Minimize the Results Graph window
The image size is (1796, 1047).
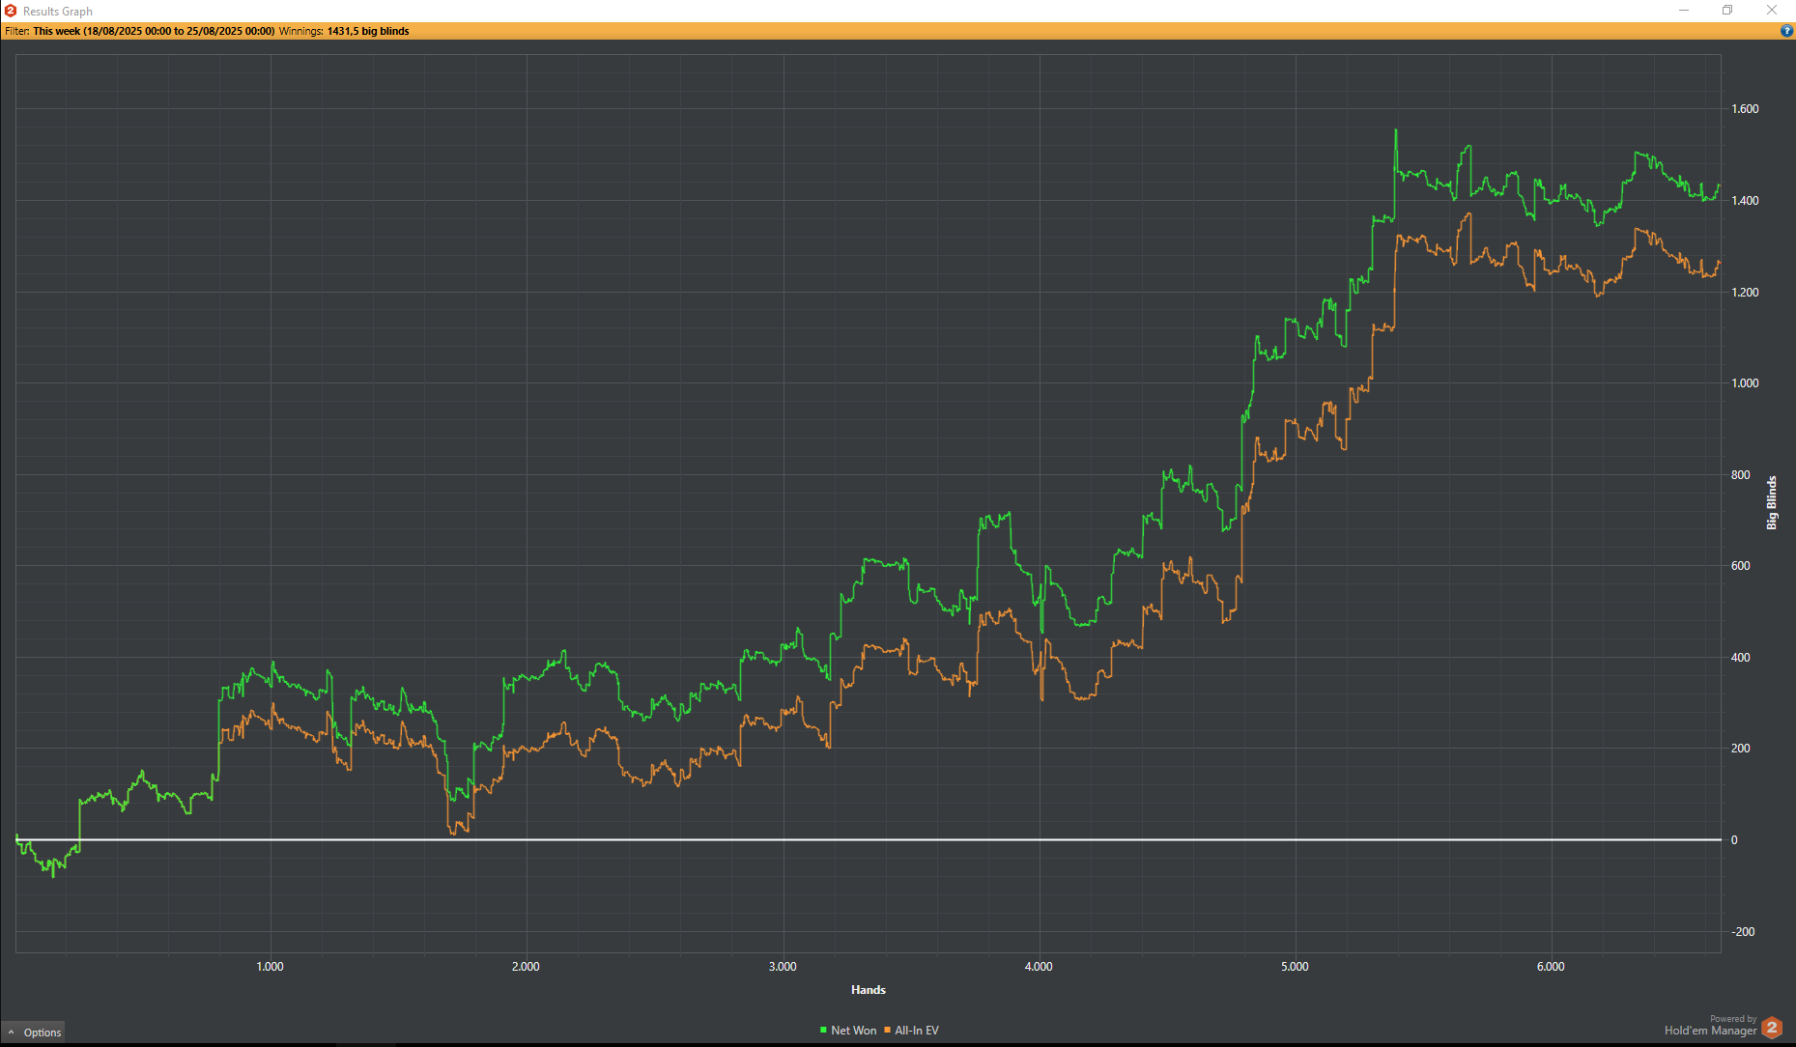[x=1684, y=11]
